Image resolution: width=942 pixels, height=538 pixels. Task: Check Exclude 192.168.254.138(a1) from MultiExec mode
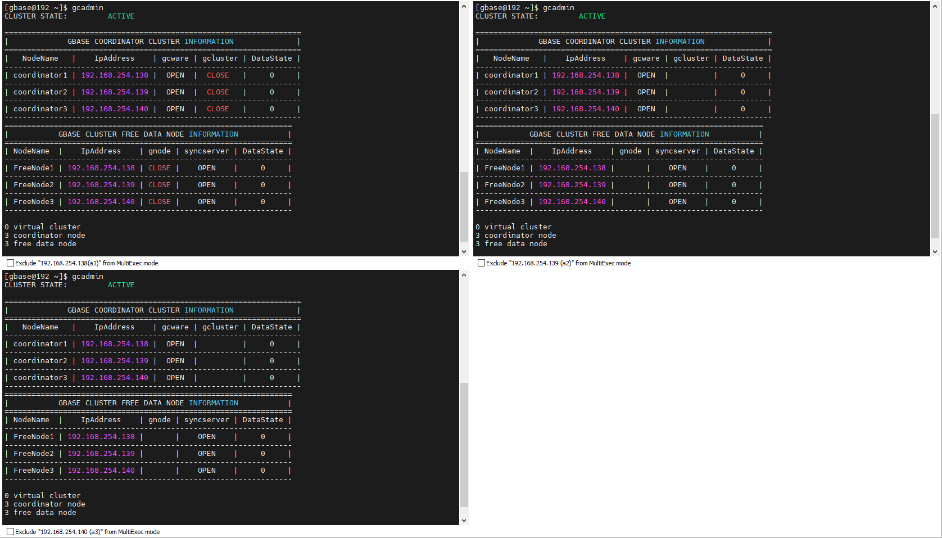click(10, 263)
